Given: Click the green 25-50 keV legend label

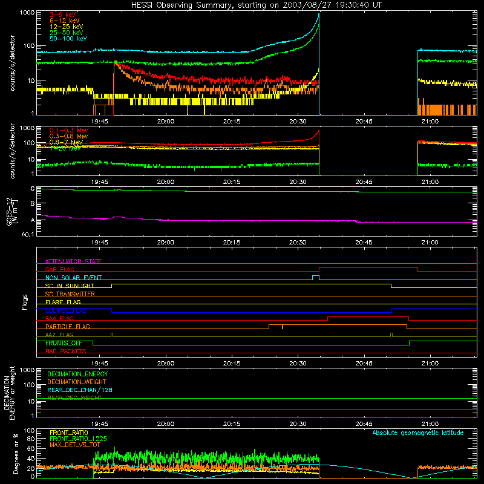Looking at the screenshot, I should coord(67,33).
